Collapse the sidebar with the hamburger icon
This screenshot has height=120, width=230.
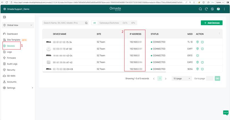click(4, 17)
